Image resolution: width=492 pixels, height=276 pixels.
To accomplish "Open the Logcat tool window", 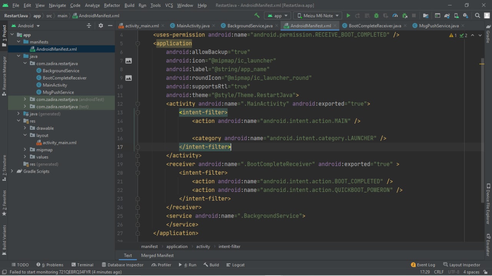I will coord(235,265).
